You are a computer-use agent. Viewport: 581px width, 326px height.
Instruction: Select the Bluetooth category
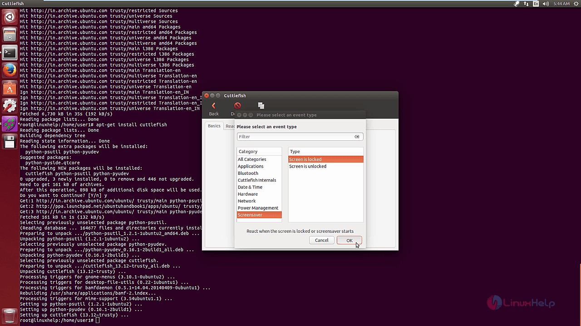[259, 173]
